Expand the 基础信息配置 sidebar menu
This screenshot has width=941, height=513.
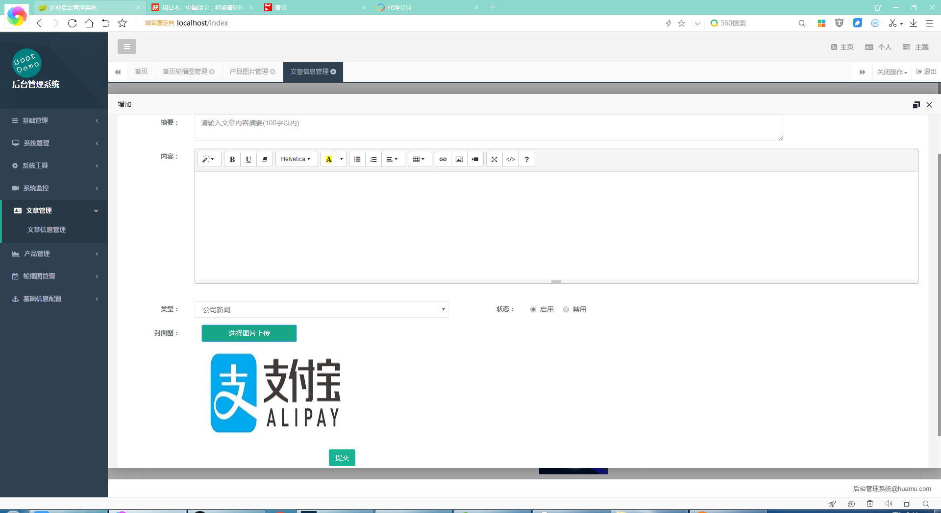[54, 299]
